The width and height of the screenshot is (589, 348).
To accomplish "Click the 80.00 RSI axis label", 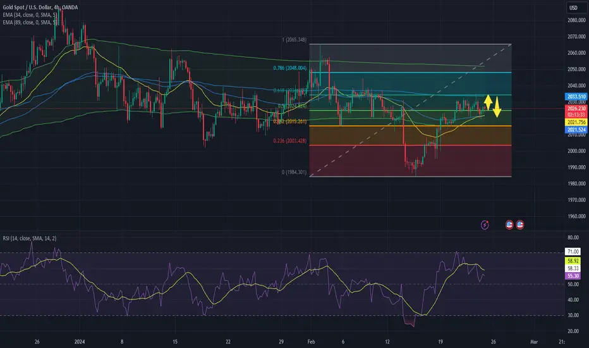I will click(x=573, y=237).
